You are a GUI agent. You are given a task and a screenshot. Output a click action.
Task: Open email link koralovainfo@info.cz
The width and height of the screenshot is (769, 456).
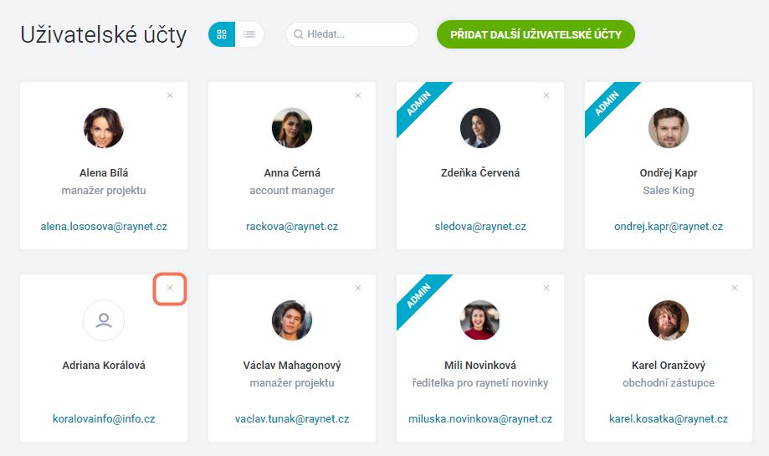(104, 419)
